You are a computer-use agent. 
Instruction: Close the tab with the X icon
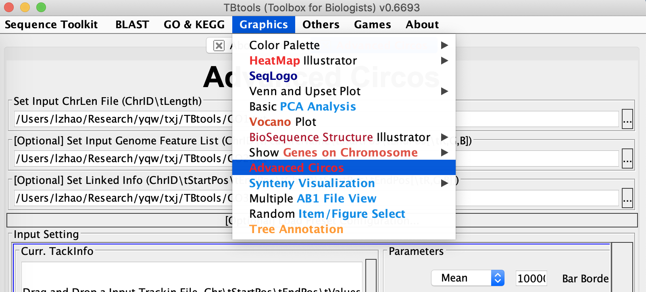click(x=219, y=46)
